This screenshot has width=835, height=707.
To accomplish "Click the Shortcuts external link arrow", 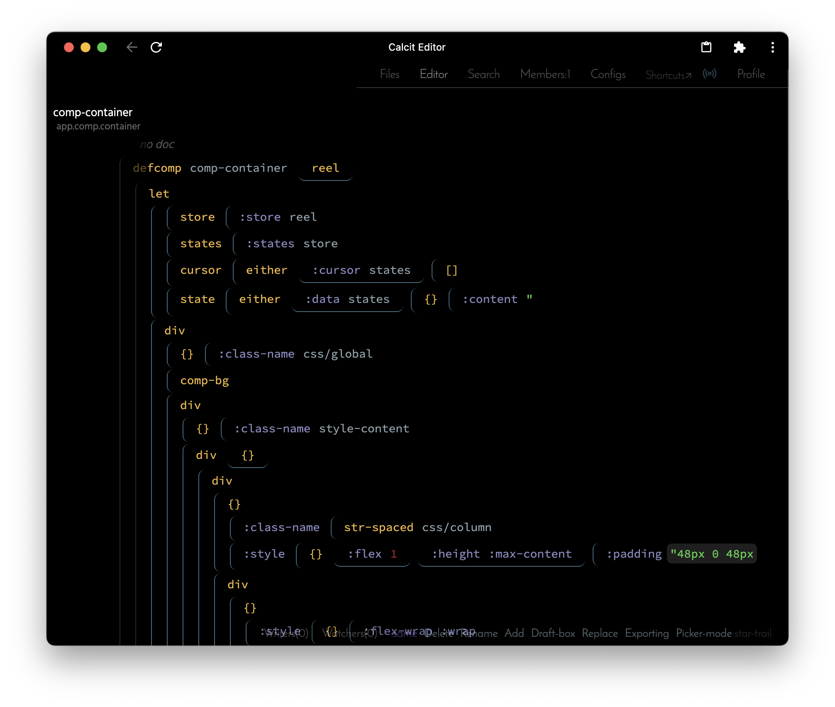I will (689, 75).
